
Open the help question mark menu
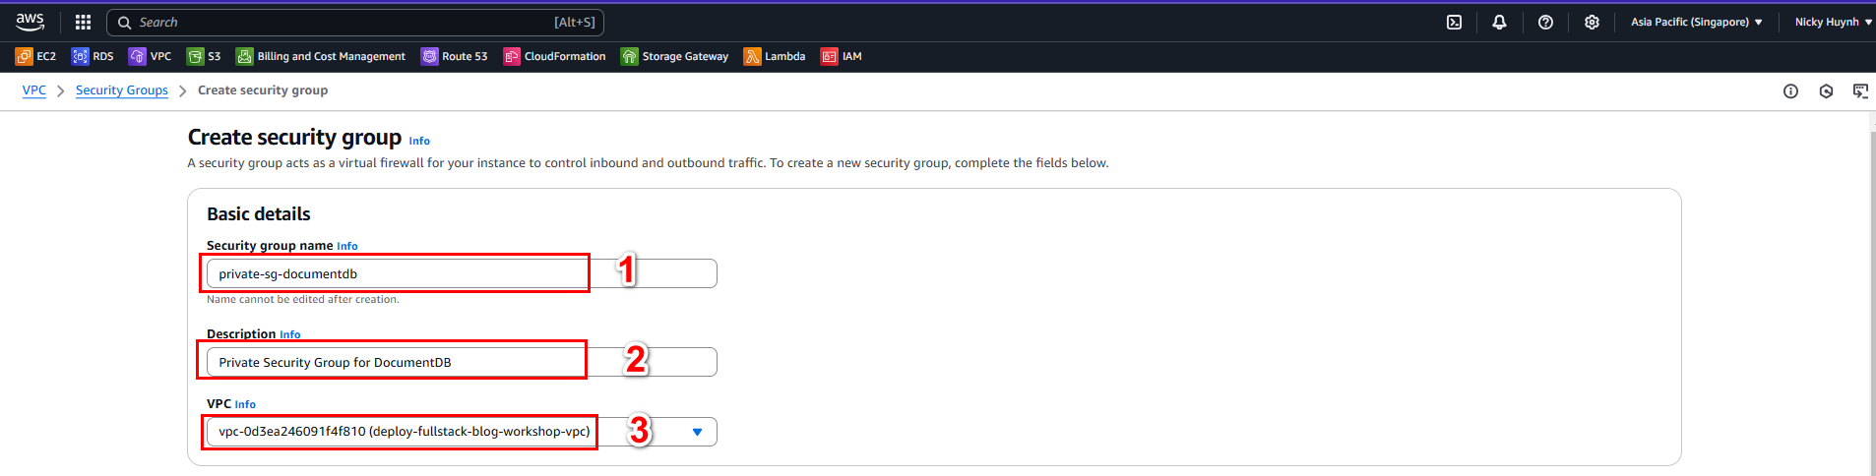[1545, 22]
